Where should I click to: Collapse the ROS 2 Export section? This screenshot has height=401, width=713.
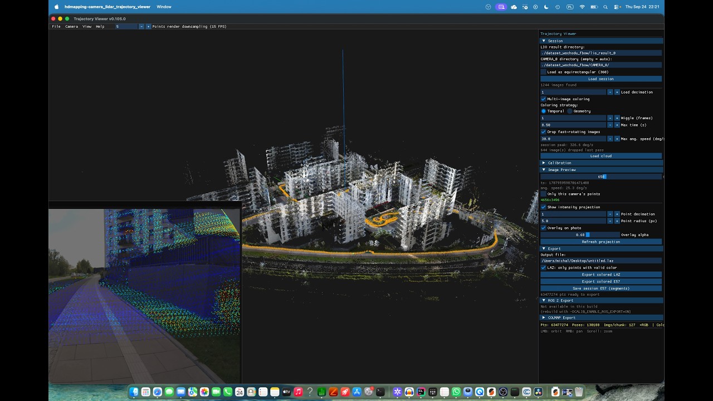click(602, 300)
